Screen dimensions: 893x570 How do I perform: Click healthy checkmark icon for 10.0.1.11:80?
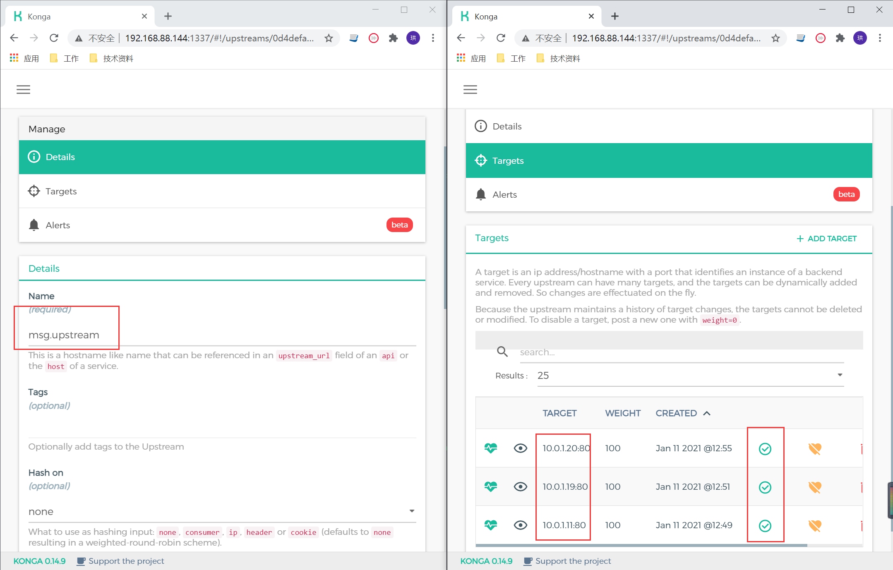(x=765, y=526)
